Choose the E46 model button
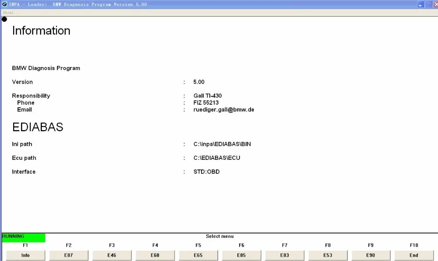This screenshot has width=438, height=261. (112, 255)
